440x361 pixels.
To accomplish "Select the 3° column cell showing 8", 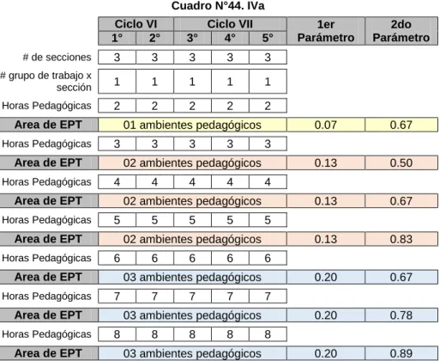I will (192, 334).
